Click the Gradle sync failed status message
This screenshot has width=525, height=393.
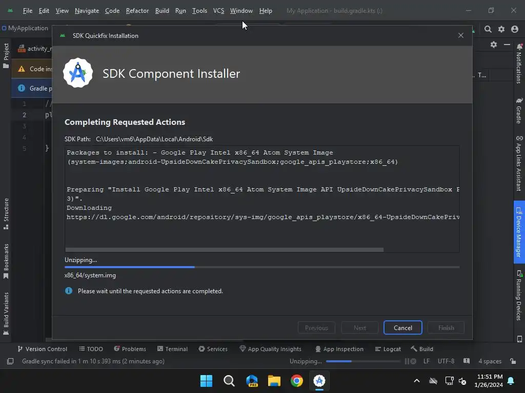(x=93, y=361)
